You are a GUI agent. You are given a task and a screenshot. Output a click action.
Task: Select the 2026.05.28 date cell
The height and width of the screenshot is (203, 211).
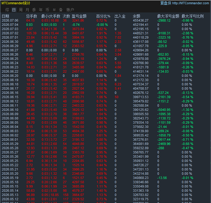pyautogui.click(x=10, y=148)
